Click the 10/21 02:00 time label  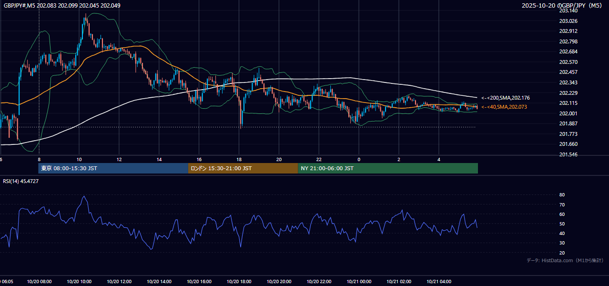[x=399, y=282]
